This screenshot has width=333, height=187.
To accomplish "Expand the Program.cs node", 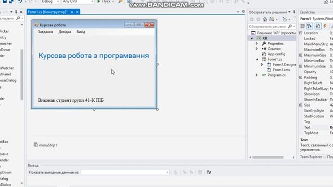I will [x=257, y=75].
